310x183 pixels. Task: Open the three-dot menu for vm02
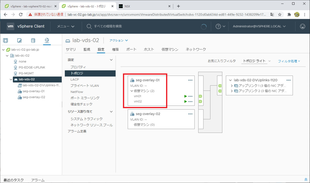pyautogui.click(x=190, y=102)
